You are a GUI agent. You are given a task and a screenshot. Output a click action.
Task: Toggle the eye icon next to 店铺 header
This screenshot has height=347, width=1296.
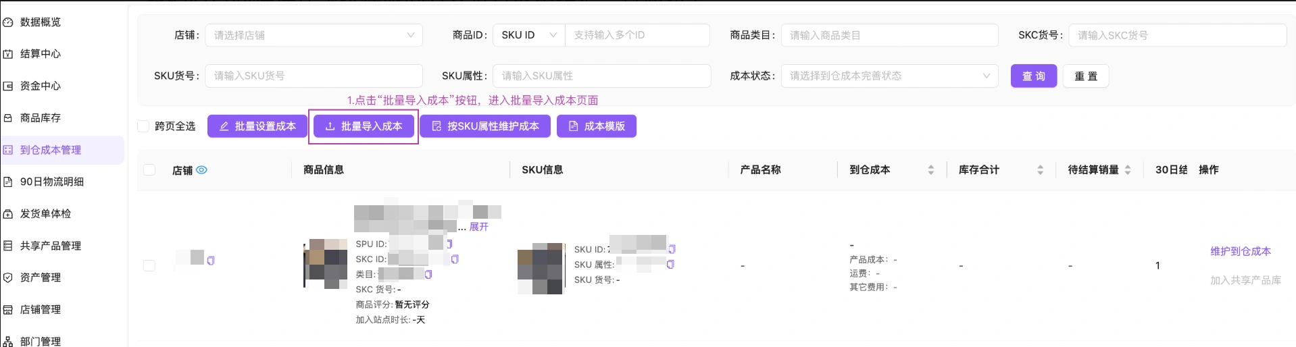point(201,170)
